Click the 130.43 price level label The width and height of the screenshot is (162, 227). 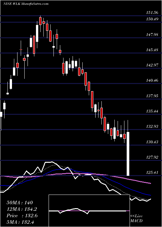152,142
